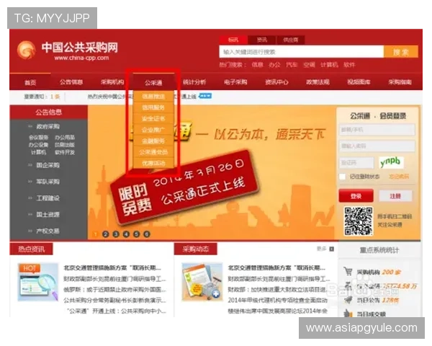Open the "2014年甲级代理机构" news headline
Viewport: 432px width, 346px height.
click(x=278, y=300)
